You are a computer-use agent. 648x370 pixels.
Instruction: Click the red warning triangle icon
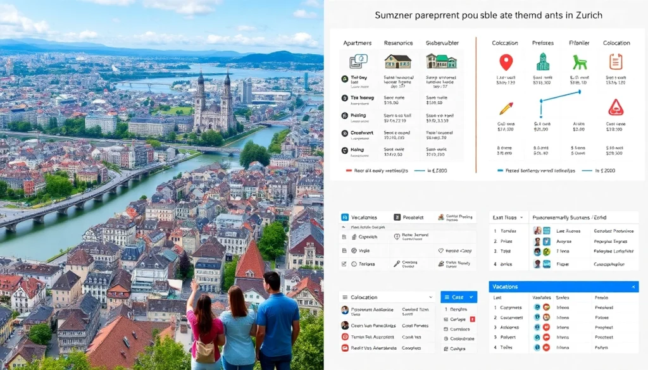[616, 108]
